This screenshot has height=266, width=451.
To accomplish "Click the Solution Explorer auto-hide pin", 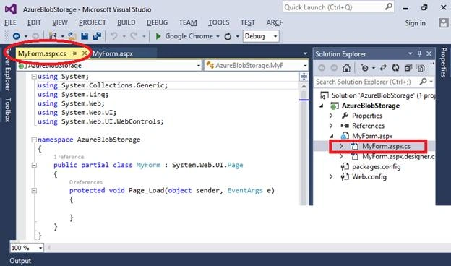I will [x=420, y=53].
